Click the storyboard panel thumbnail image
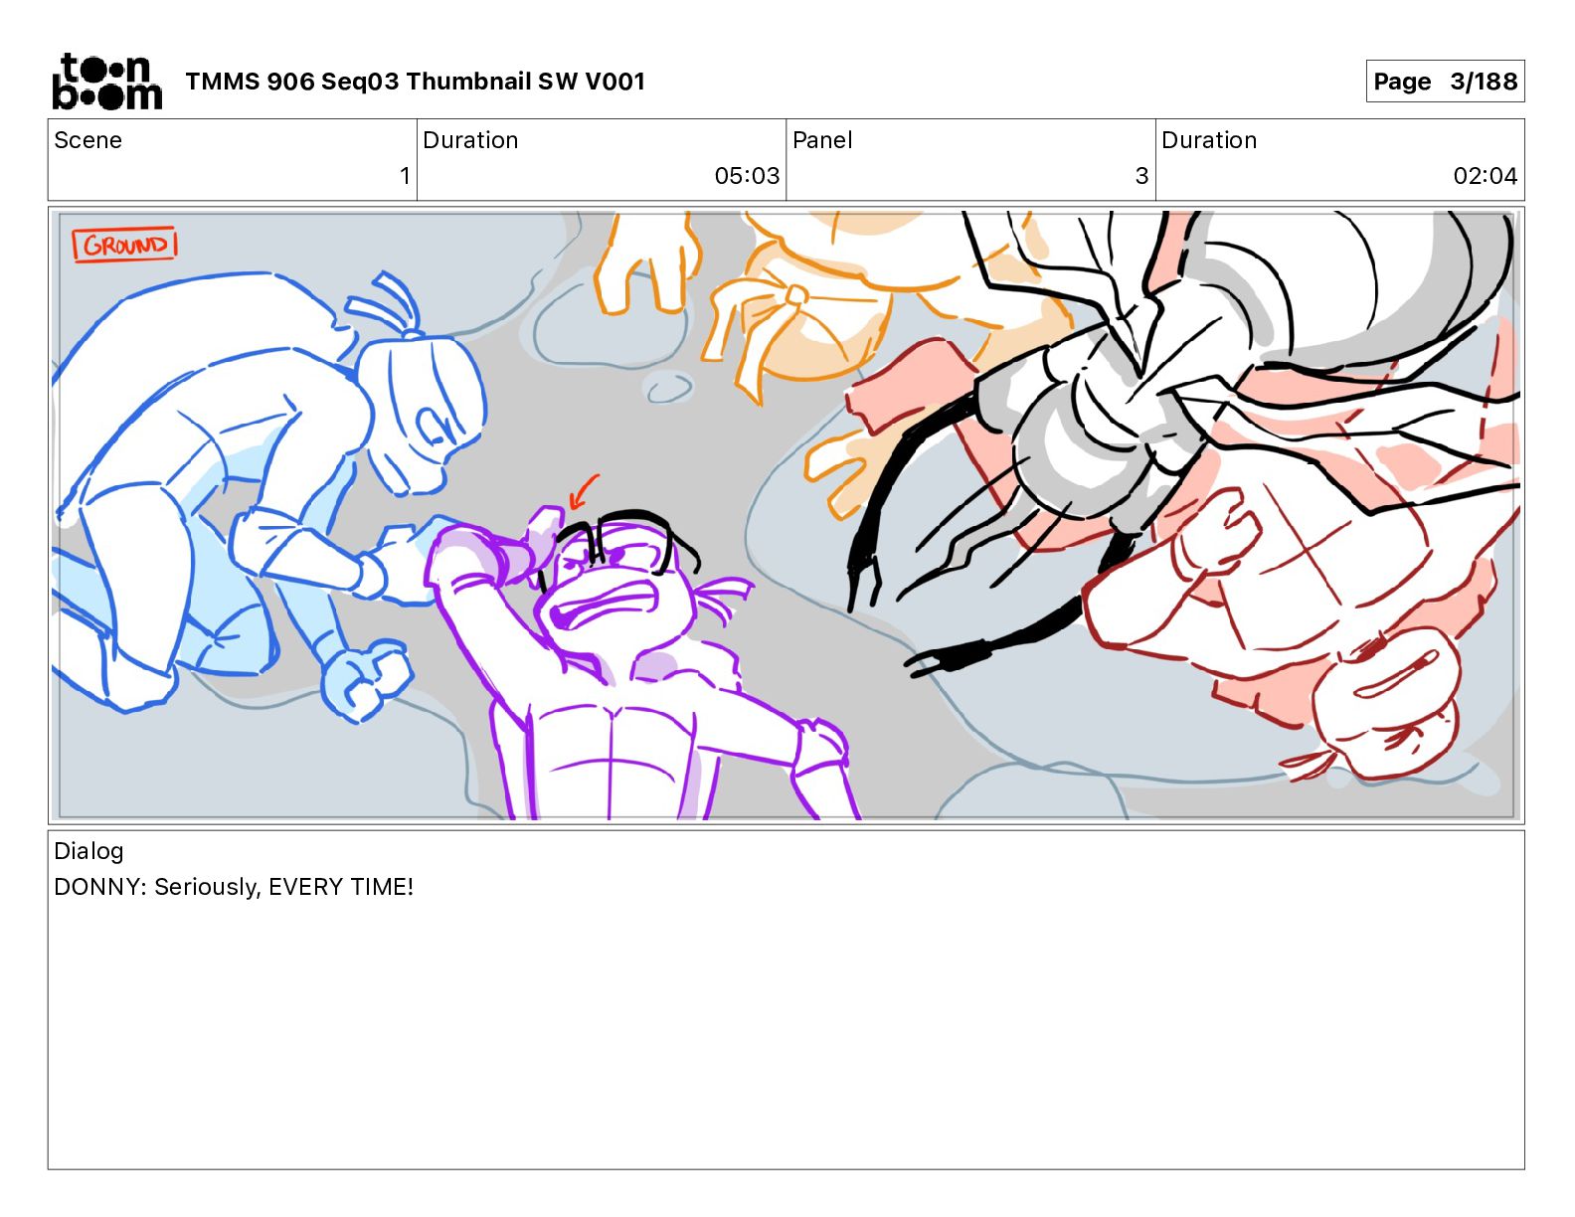Viewport: 1575px width, 1217px height. click(787, 515)
